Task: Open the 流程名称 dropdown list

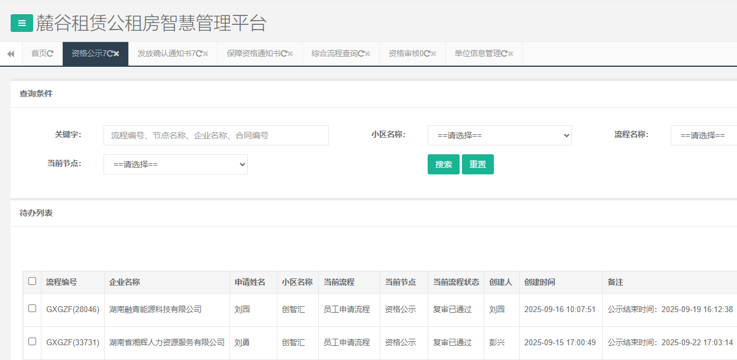Action: click(703, 135)
